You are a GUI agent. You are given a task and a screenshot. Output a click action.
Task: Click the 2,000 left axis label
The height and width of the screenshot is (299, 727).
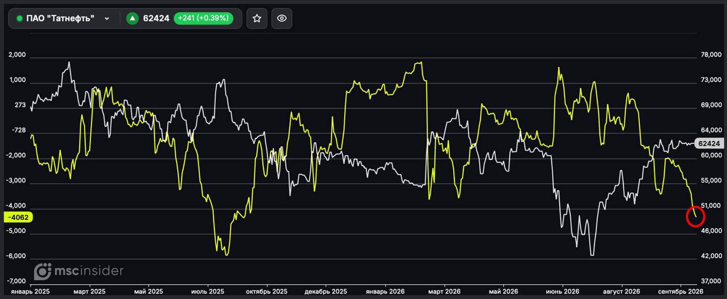18,55
